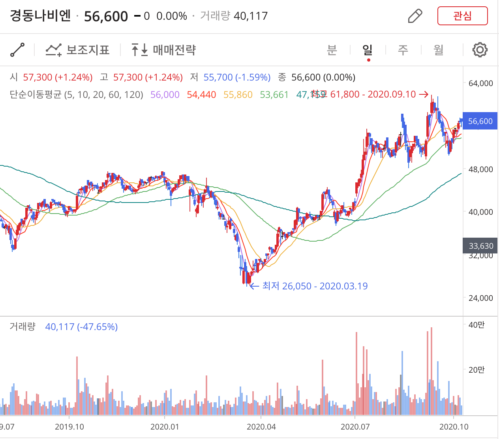Screen dimensions: 499x439
Task: Switch to the 분 minute chart tab
Action: (x=332, y=50)
